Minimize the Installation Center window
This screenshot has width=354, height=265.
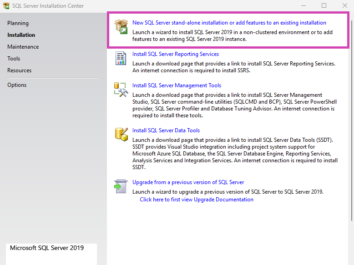click(x=303, y=5)
